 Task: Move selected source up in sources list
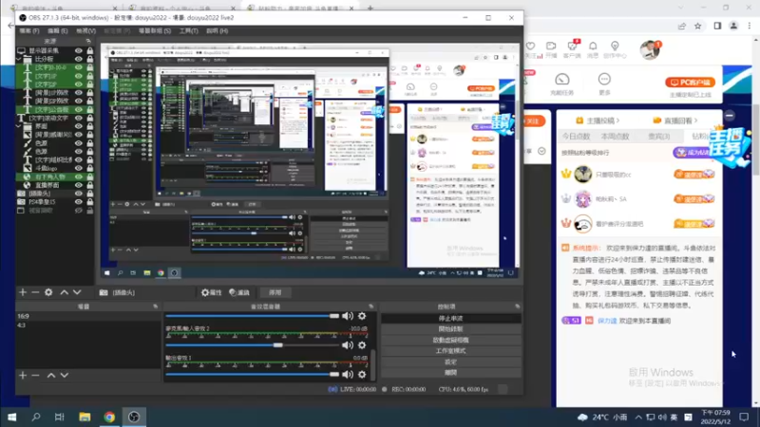[x=64, y=292]
